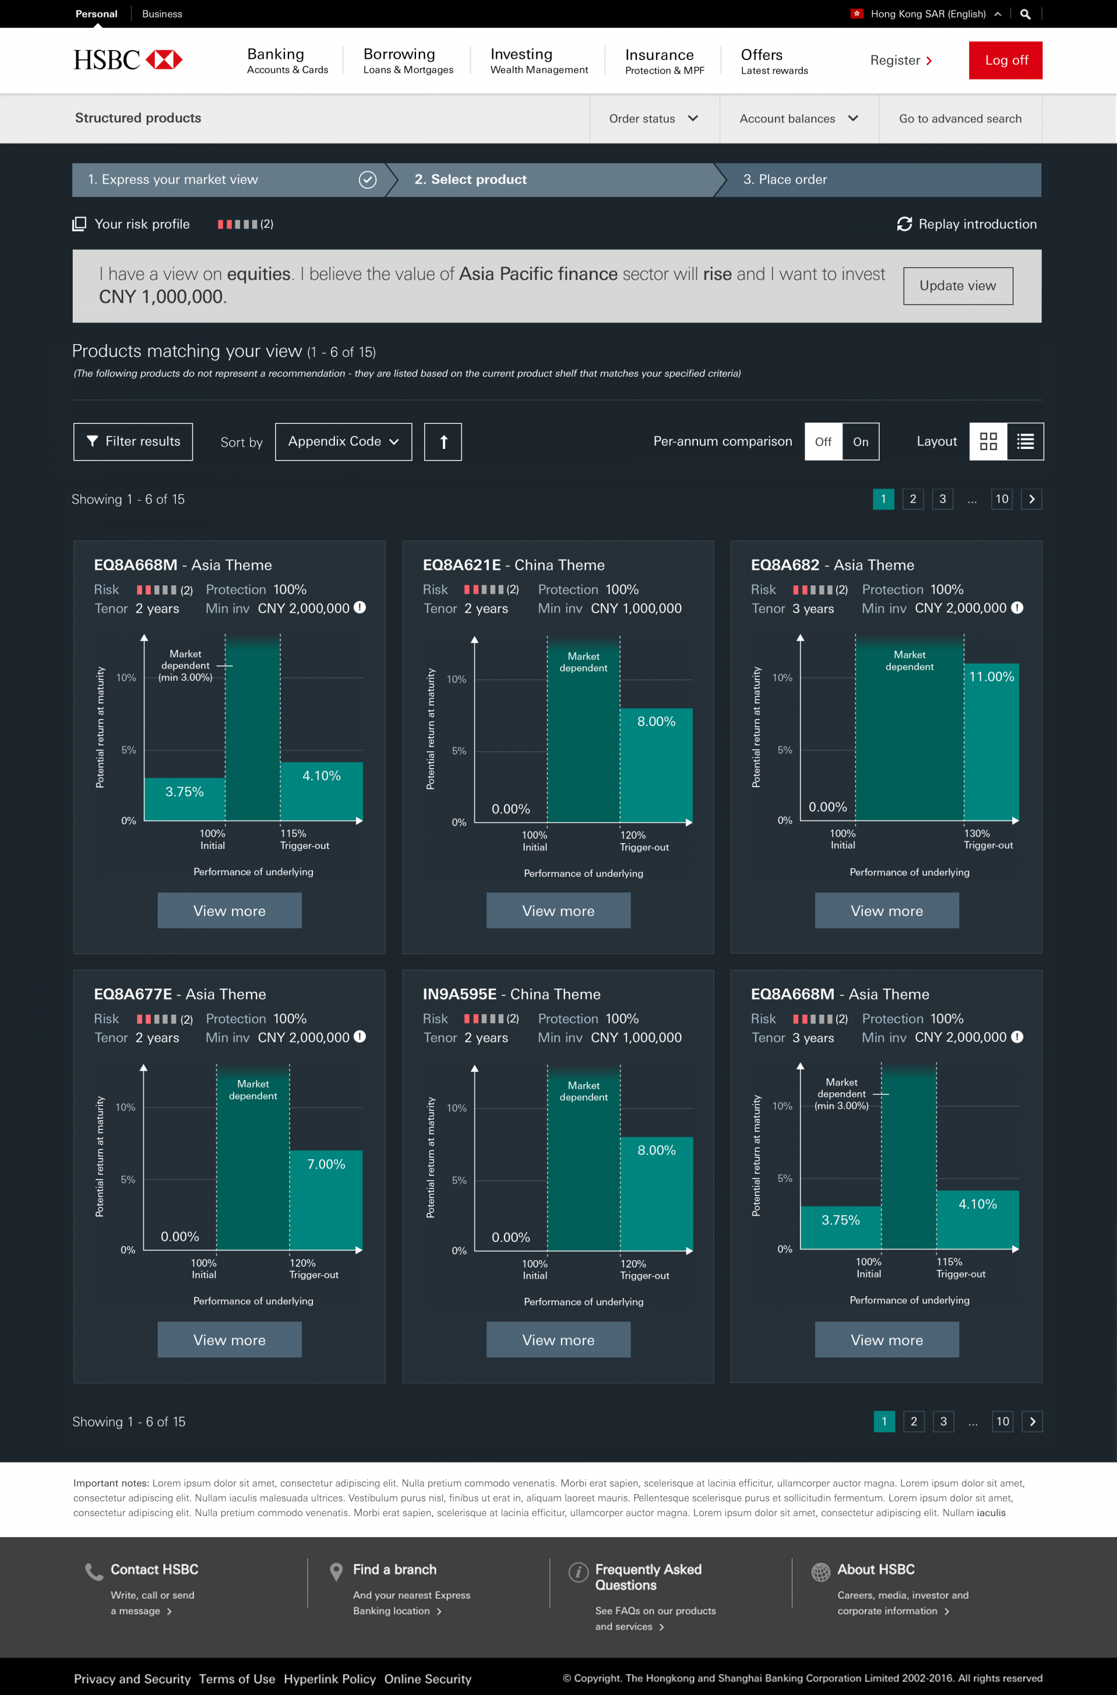Toggle ascending sort arrow button

(x=442, y=442)
